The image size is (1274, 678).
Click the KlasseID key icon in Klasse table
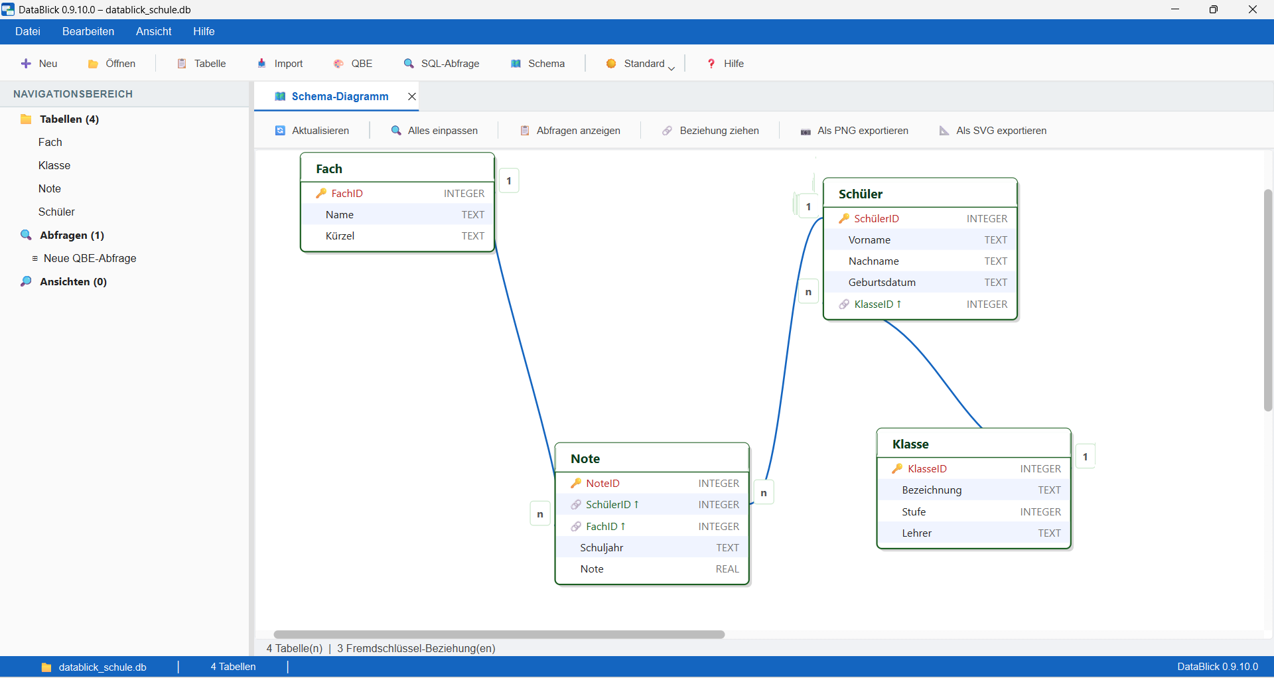(897, 468)
